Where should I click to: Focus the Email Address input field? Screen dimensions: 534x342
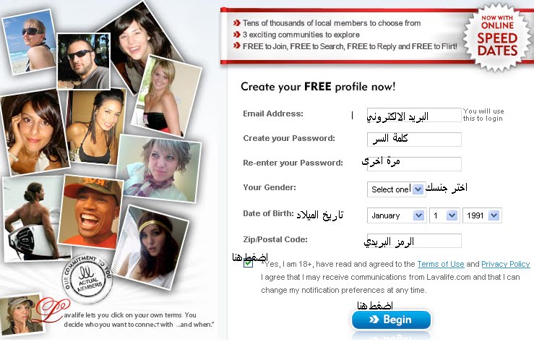414,115
